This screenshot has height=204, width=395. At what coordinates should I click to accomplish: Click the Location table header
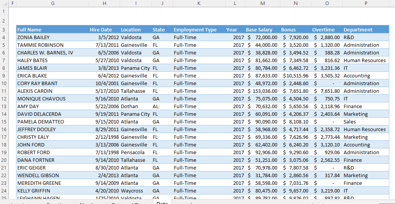coord(136,30)
